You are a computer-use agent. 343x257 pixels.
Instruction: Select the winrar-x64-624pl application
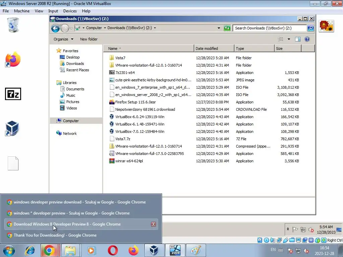[x=129, y=161]
